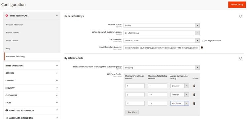Image resolution: width=247 pixels, height=119 pixels.
Task: Select the Customer Switching menu item
Action: (16, 57)
